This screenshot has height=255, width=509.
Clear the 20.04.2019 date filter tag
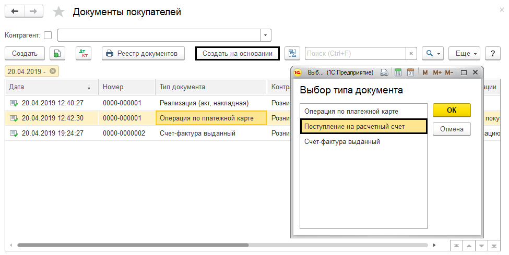pos(53,71)
